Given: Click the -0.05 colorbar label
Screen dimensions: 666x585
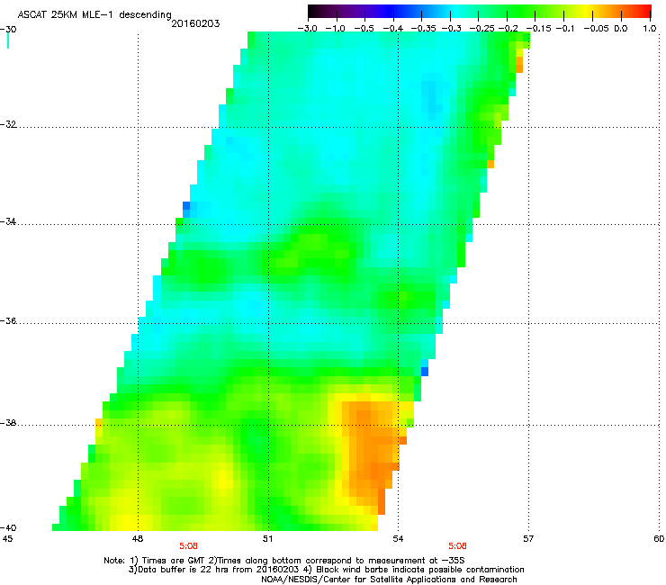Looking at the screenshot, I should [596, 29].
